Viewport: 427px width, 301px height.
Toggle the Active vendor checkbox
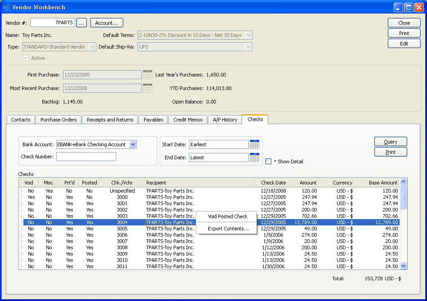pyautogui.click(x=26, y=58)
